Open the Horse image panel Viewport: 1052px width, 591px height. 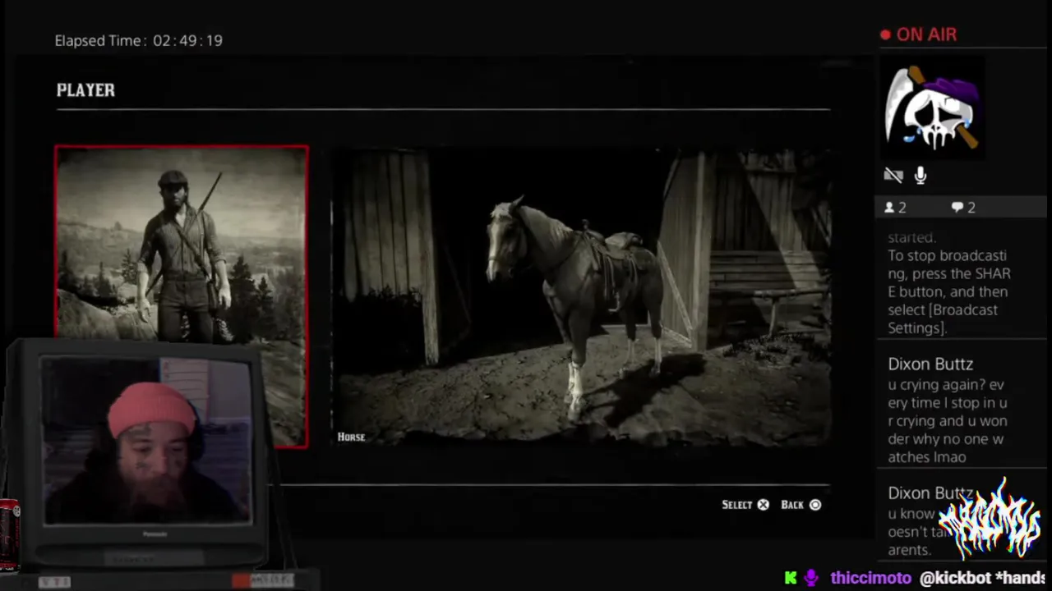pos(582,297)
